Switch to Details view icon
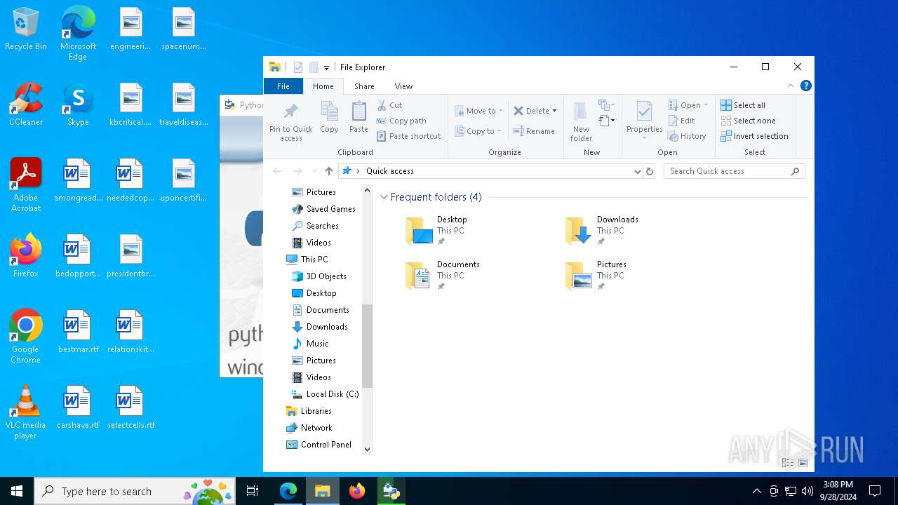The width and height of the screenshot is (898, 505). click(x=788, y=463)
